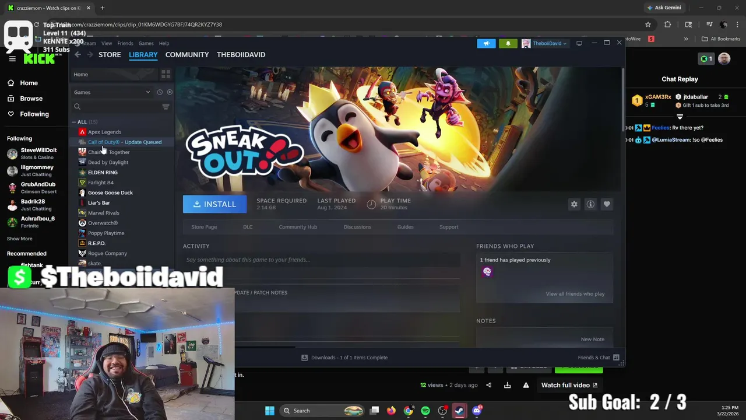Click the Kick clip report warning icon
The image size is (746, 420).
click(x=526, y=385)
